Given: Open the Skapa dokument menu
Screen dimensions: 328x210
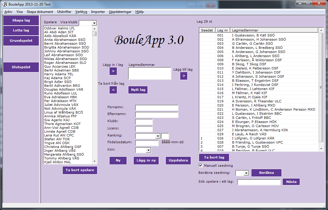Looking at the screenshot, I should [40, 12].
